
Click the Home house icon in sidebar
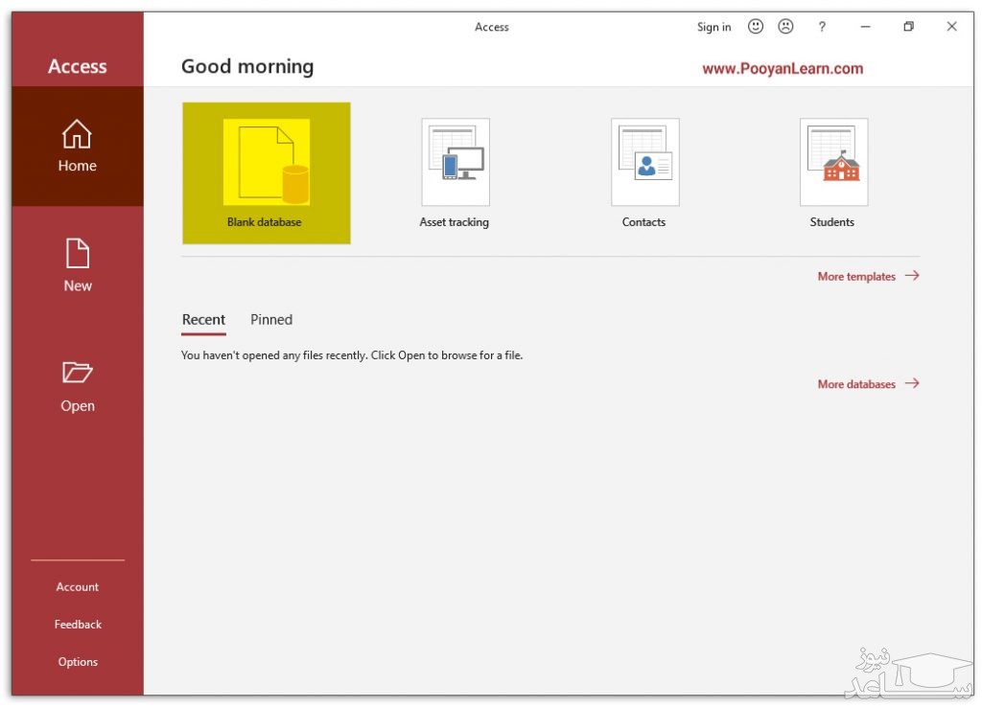click(77, 135)
